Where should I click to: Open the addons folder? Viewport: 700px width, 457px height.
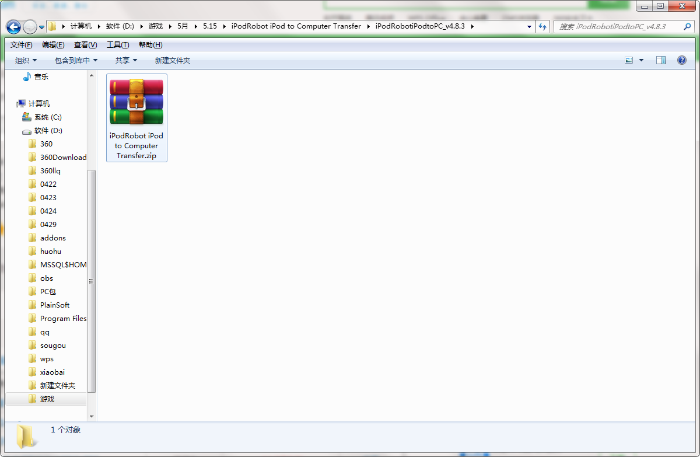tap(53, 238)
